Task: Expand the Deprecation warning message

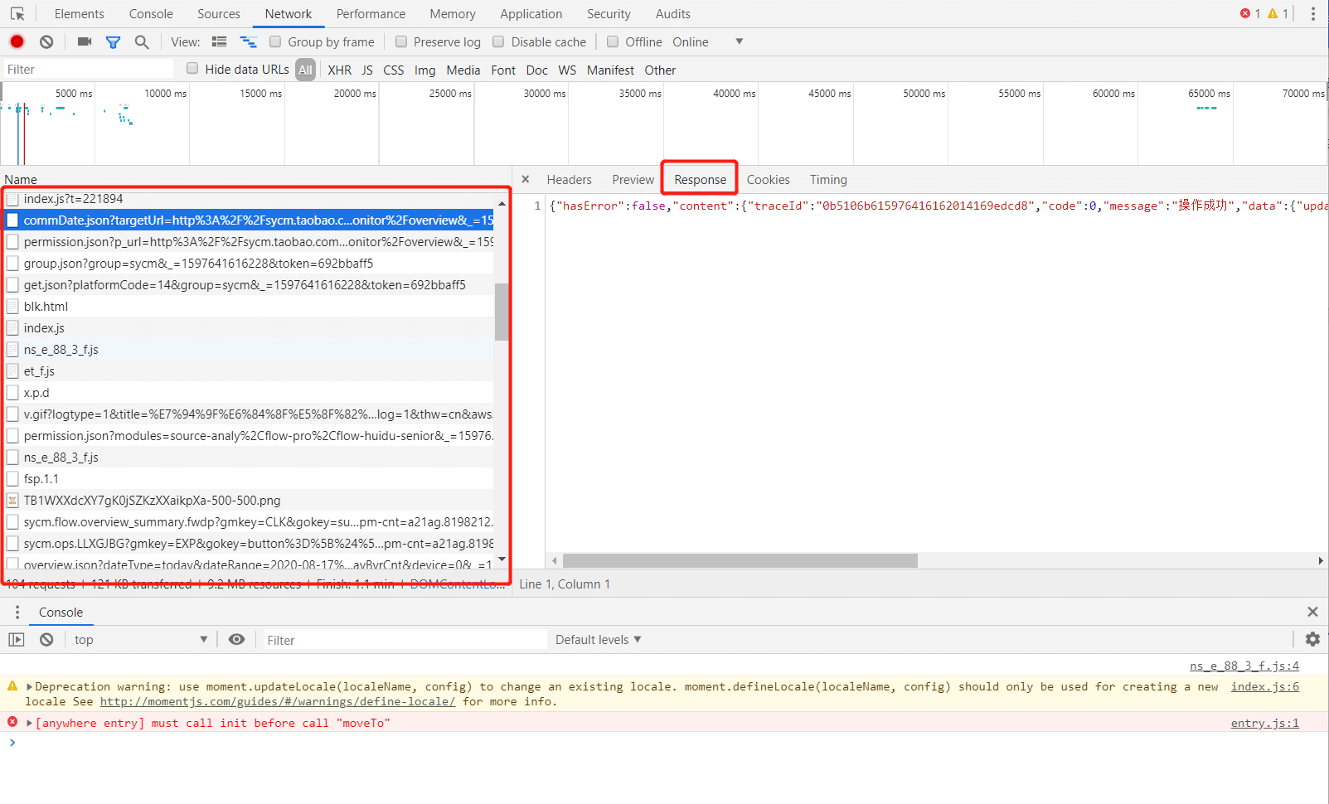Action: click(30, 686)
